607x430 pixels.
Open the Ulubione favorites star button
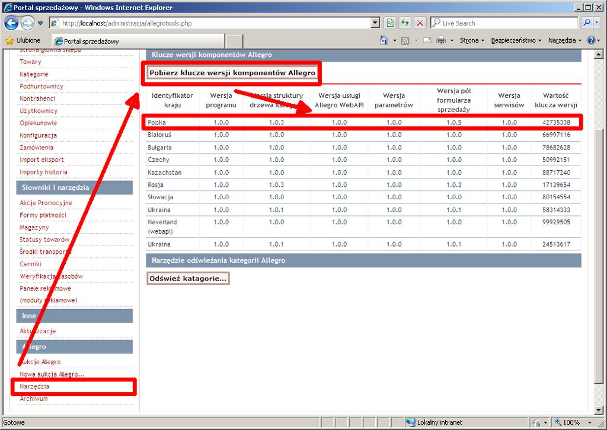23,40
